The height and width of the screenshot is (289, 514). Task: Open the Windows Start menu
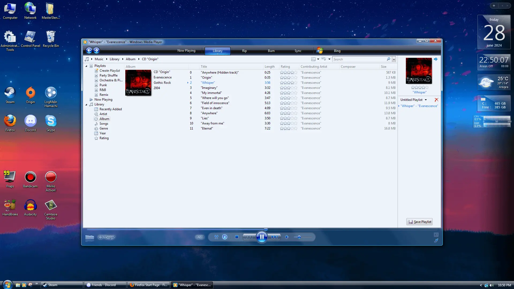pyautogui.click(x=7, y=284)
